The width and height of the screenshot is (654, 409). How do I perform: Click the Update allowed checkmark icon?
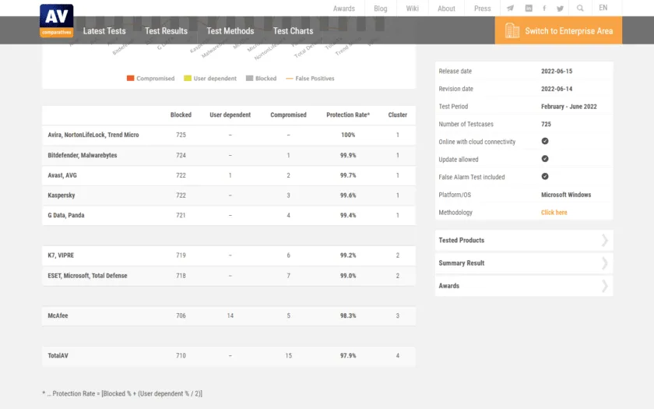click(x=545, y=159)
